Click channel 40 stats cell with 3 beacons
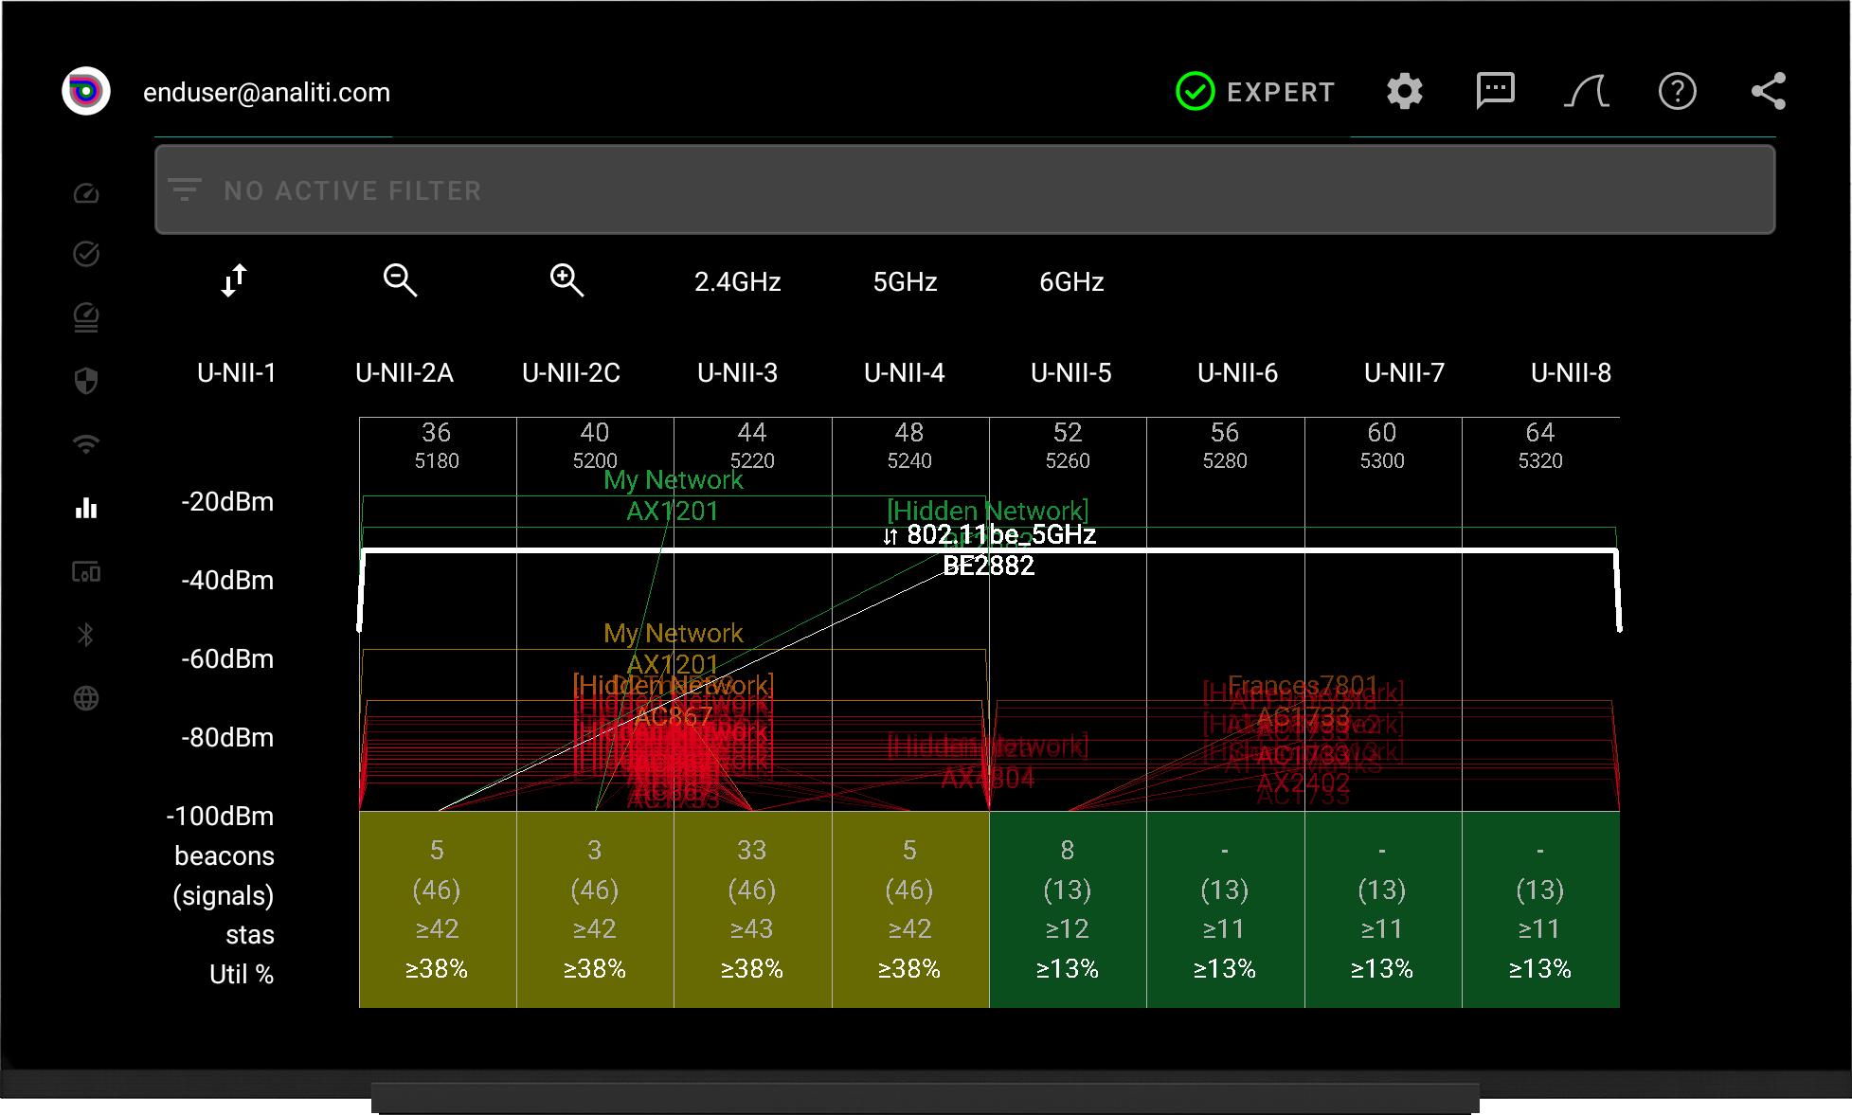1852x1115 pixels. (594, 909)
